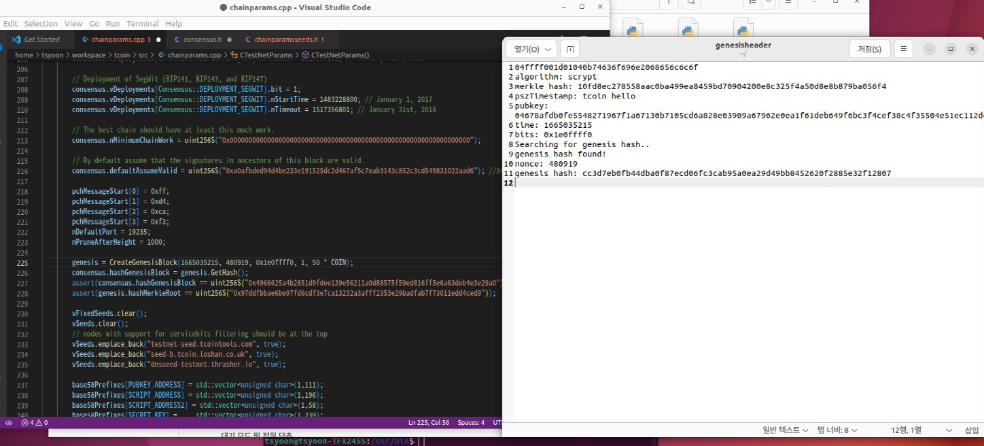Click the 'tsyoon' breadcrumb segment
The image size is (984, 446).
(52, 55)
